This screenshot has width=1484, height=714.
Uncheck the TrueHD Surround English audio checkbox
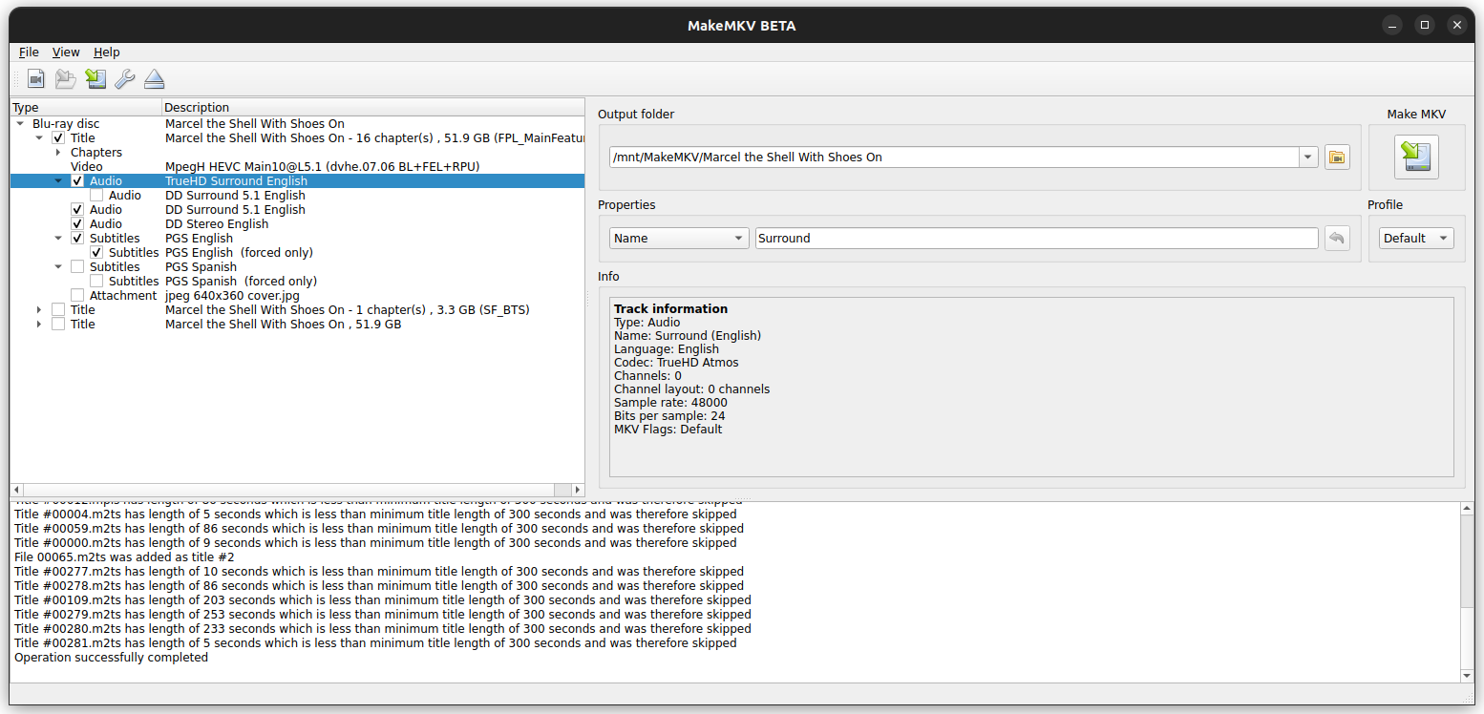pyautogui.click(x=77, y=181)
